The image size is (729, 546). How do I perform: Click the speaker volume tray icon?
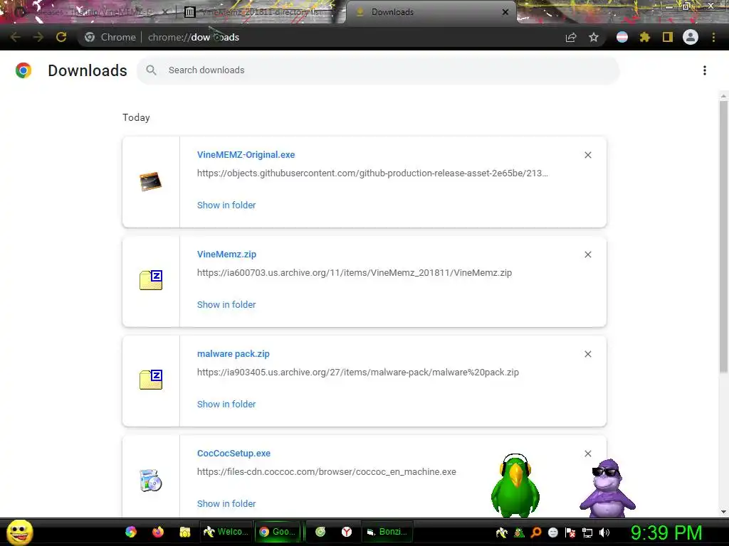coord(604,532)
